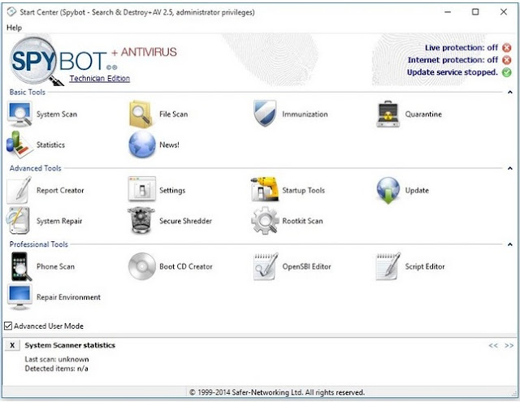Click the Internet protection red status icon

pos(506,60)
